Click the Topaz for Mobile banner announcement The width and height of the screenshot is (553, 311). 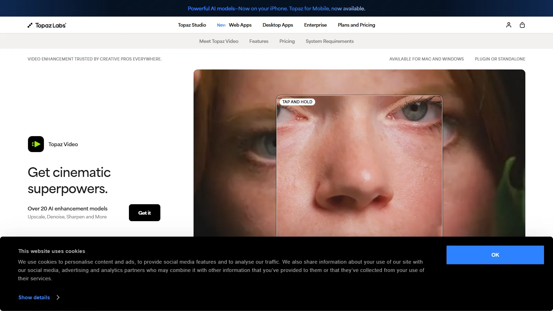[x=276, y=8]
